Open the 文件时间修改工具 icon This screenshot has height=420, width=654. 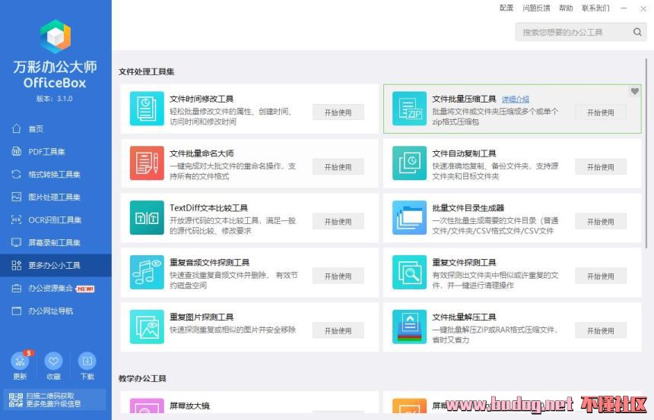(147, 109)
